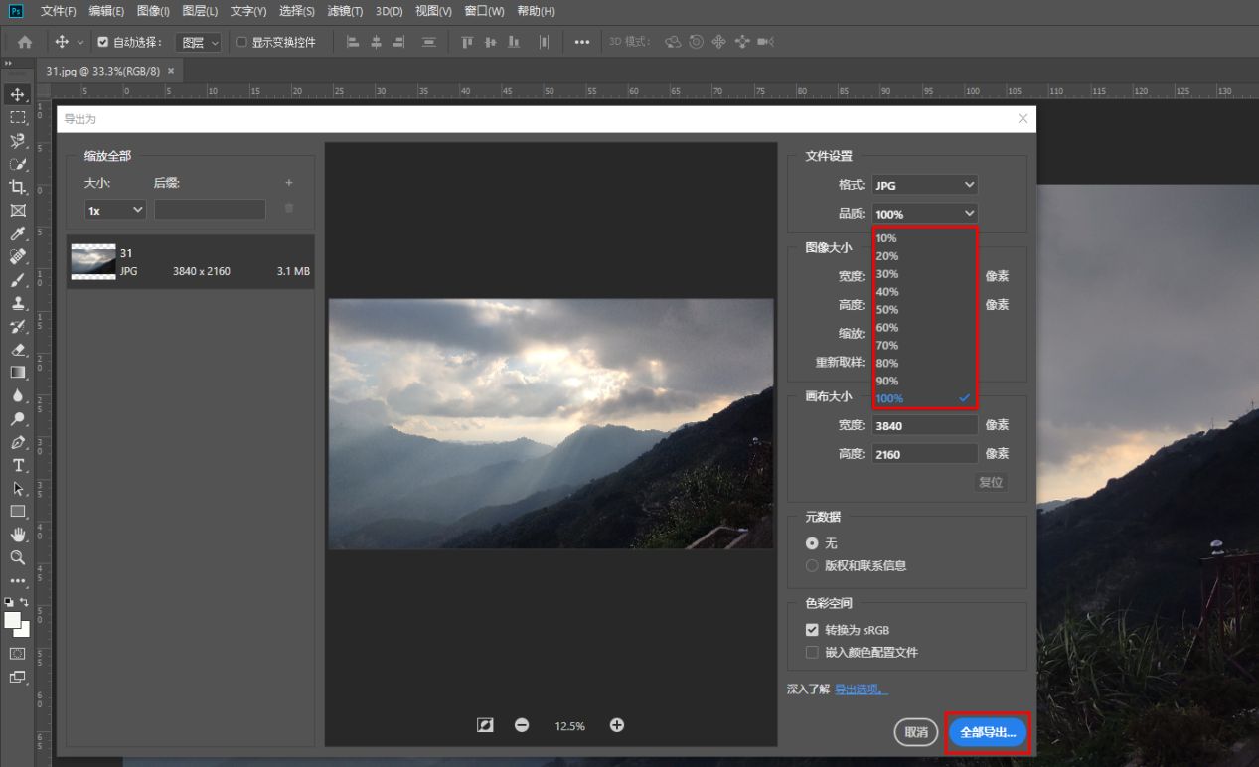1259x767 pixels.
Task: Toggle the Auto-Select (自动选择) checkbox
Action: pos(103,42)
